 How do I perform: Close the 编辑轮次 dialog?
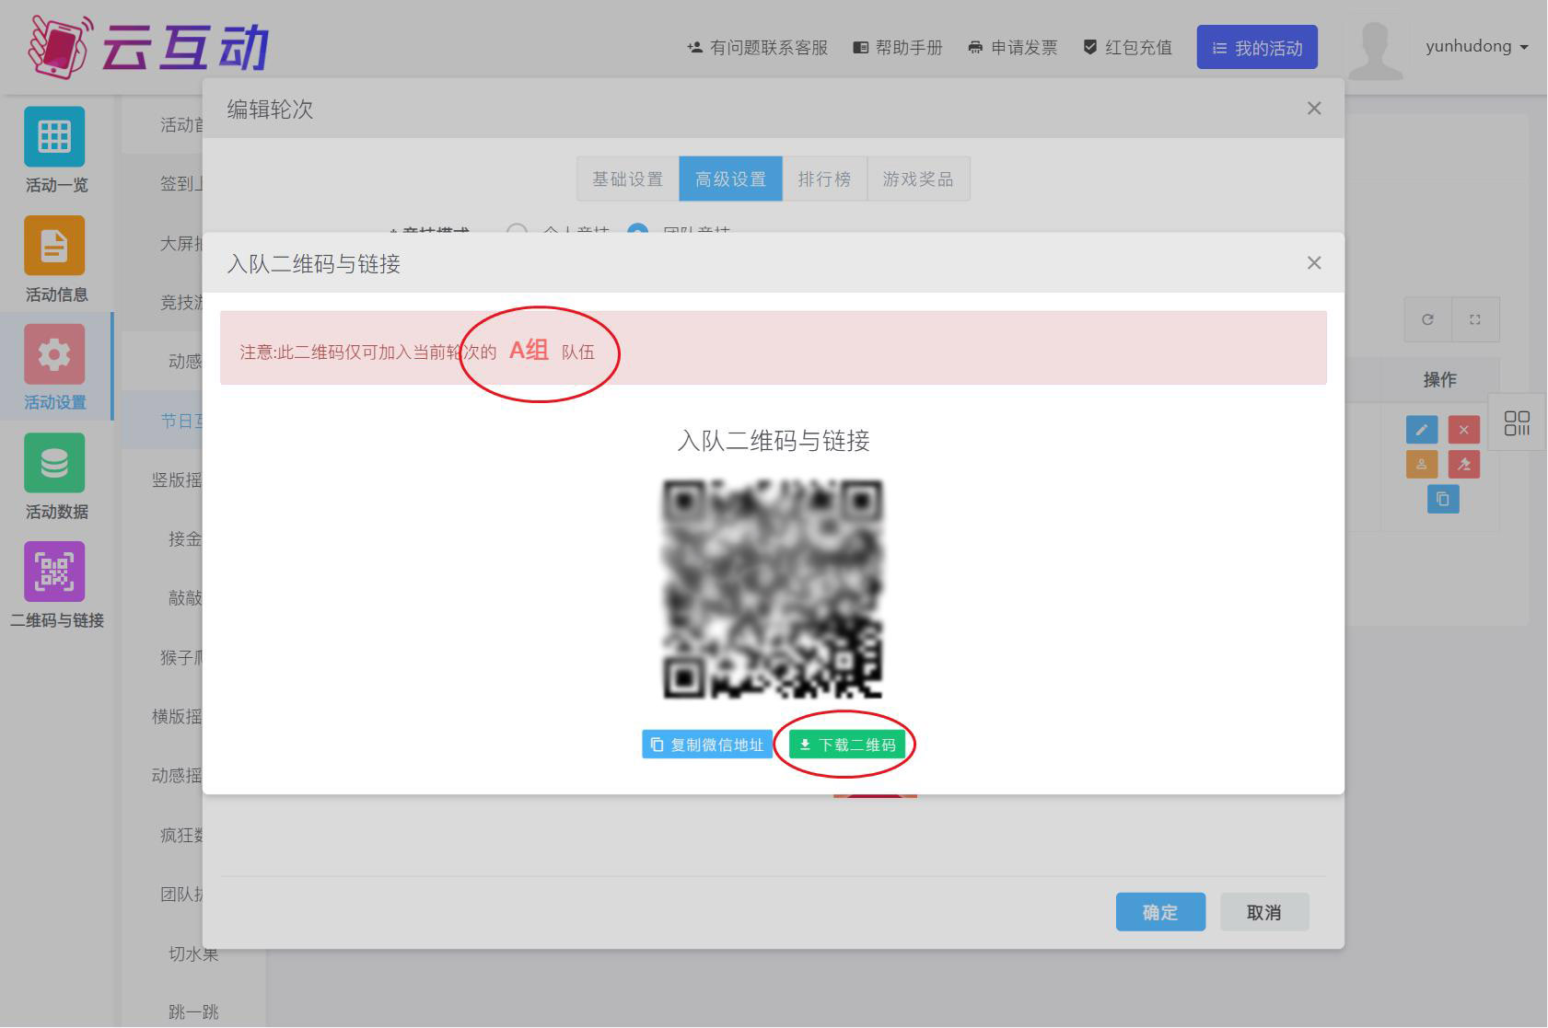coord(1314,109)
